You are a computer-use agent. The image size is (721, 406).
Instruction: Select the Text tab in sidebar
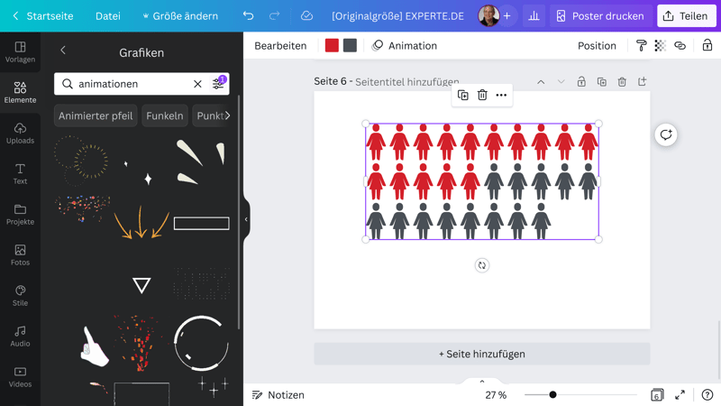[x=20, y=173]
